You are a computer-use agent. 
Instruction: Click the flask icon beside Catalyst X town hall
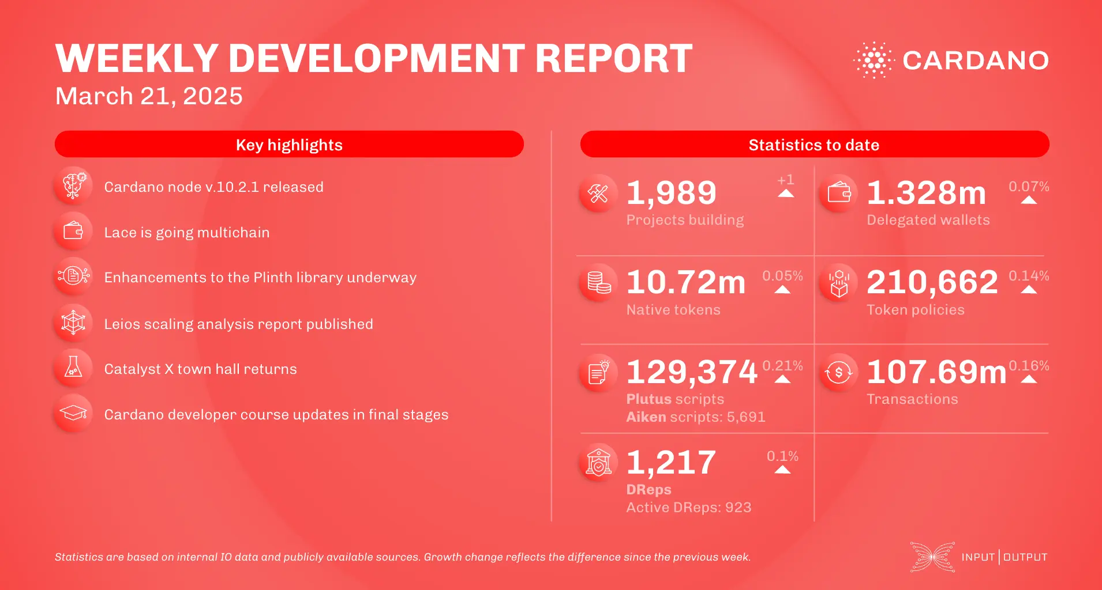73,368
